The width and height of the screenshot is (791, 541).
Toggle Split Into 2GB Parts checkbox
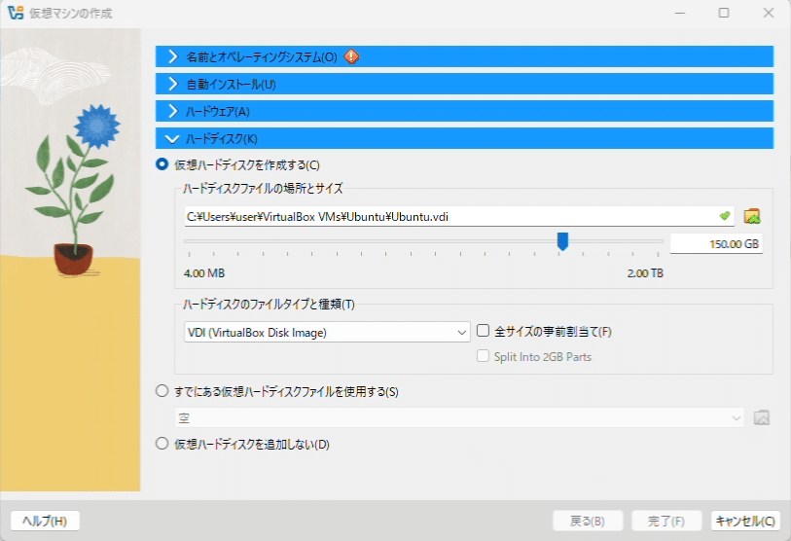[484, 356]
